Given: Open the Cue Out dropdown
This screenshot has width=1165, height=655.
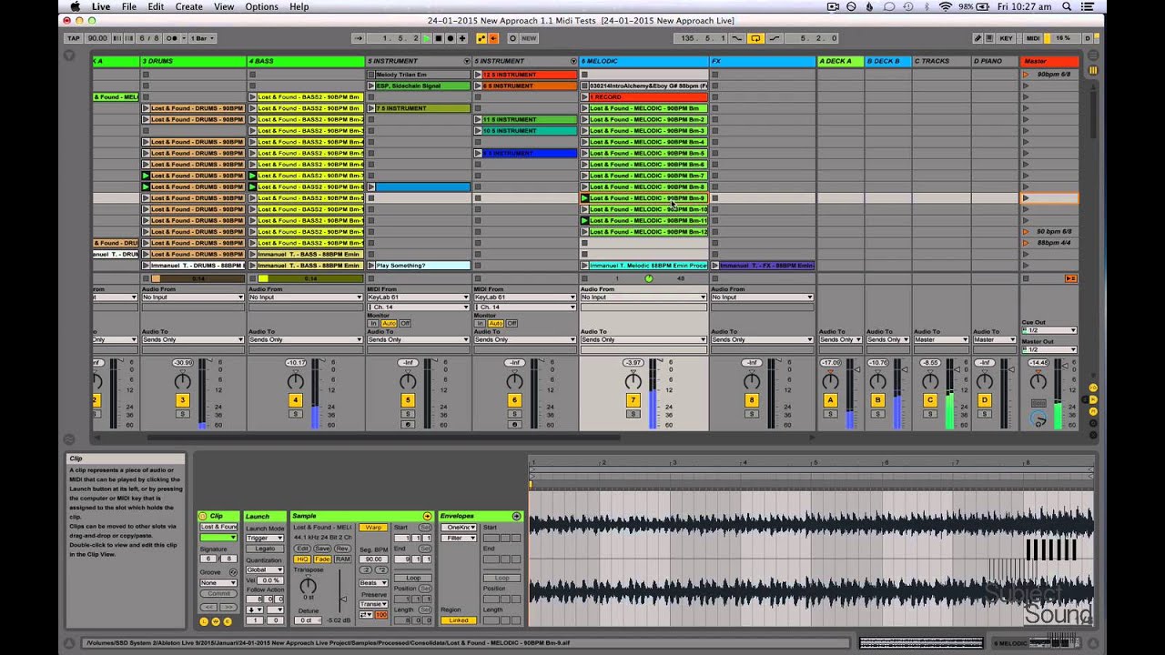Looking at the screenshot, I should coord(1049,330).
